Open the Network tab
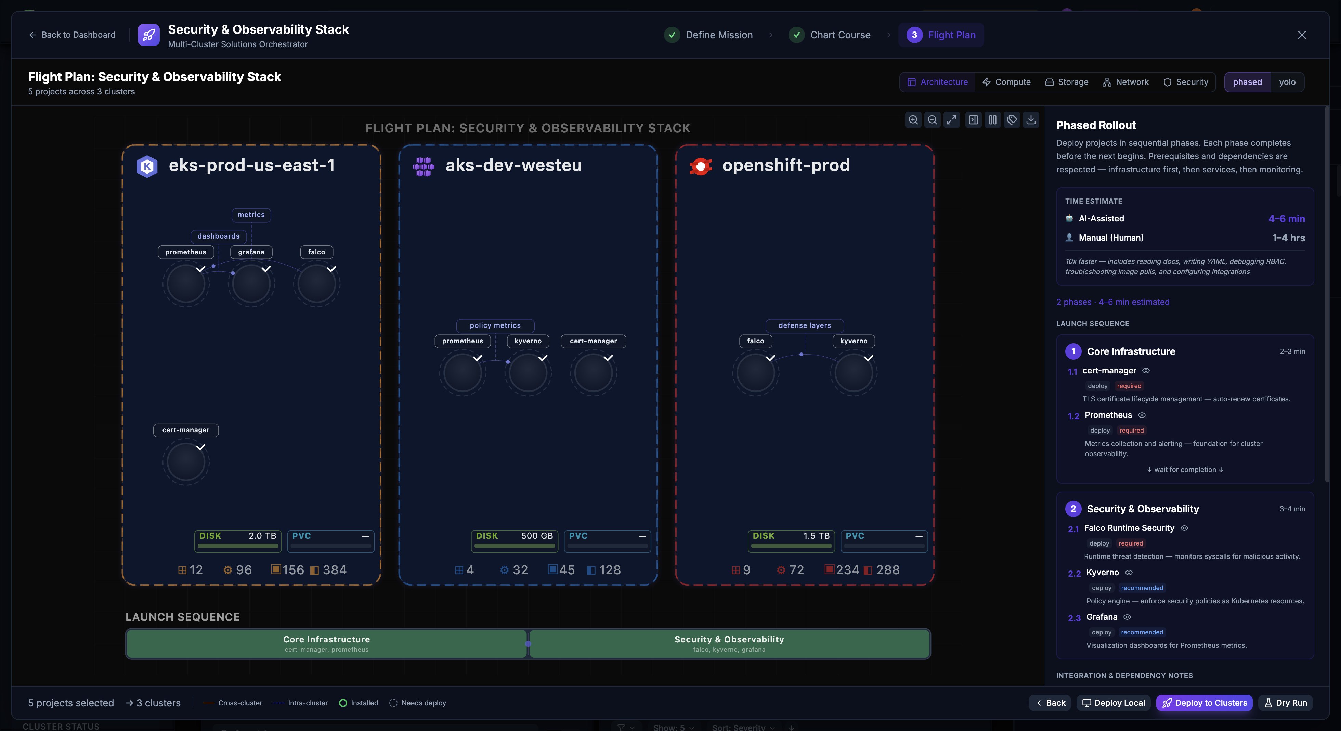This screenshot has height=731, width=1341. (x=1125, y=82)
